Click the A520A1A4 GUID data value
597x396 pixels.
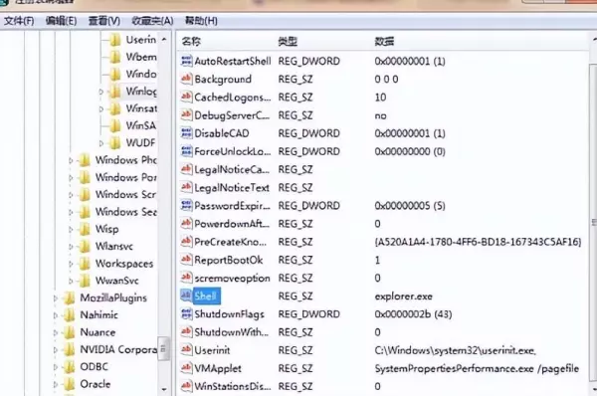[478, 242]
